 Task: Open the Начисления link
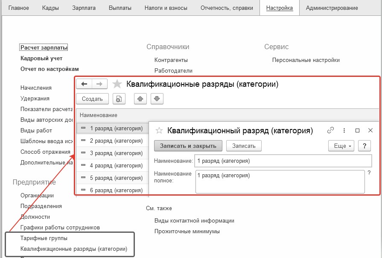click(x=36, y=88)
